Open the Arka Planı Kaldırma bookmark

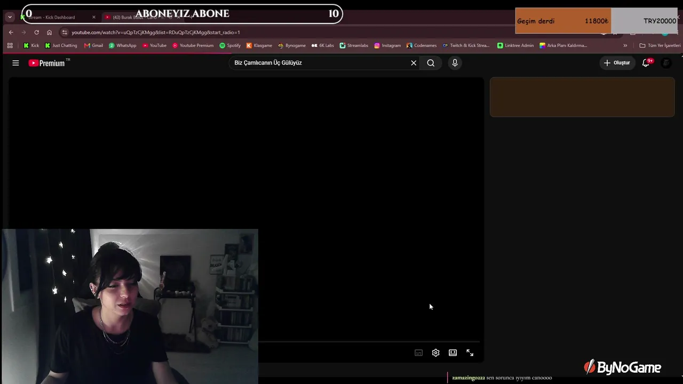[x=563, y=45]
